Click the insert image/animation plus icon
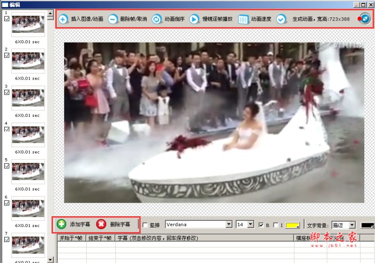 (x=63, y=19)
